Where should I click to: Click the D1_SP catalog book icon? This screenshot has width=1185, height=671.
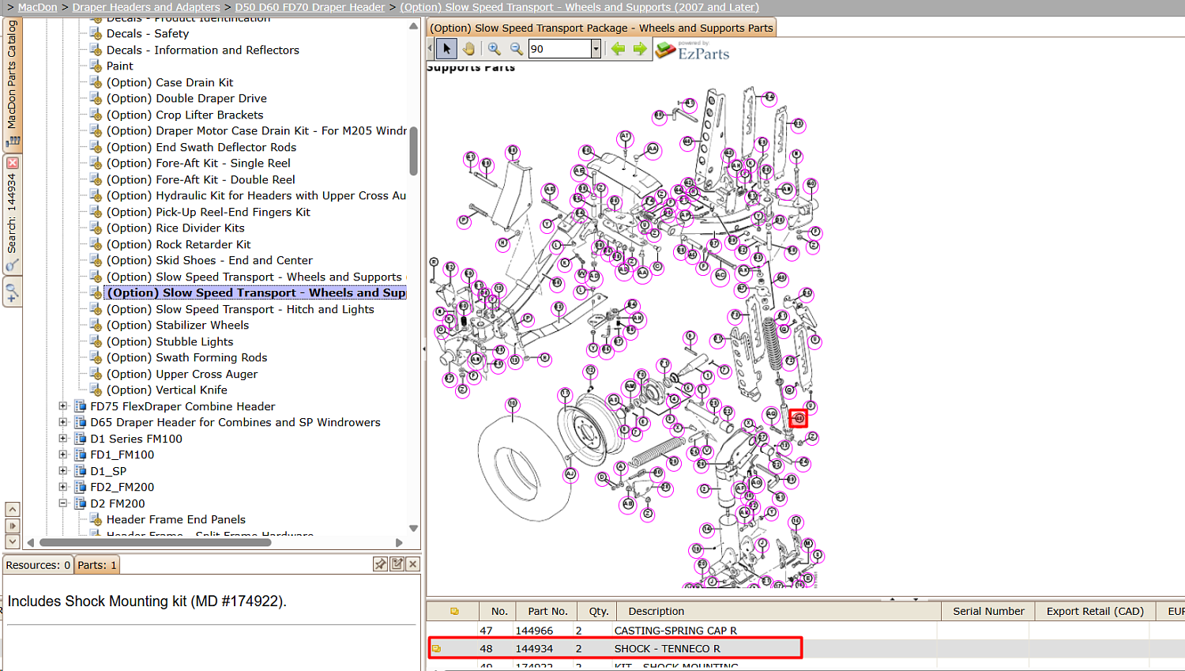point(80,471)
